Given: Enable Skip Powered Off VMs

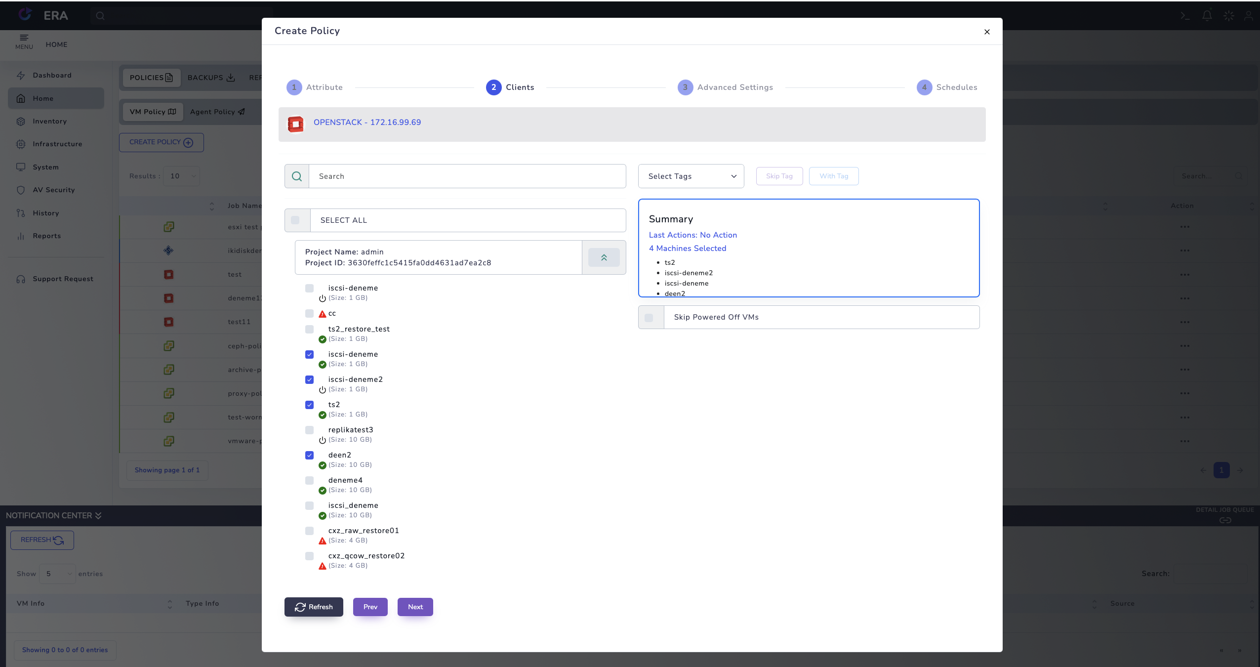Looking at the screenshot, I should [x=650, y=317].
